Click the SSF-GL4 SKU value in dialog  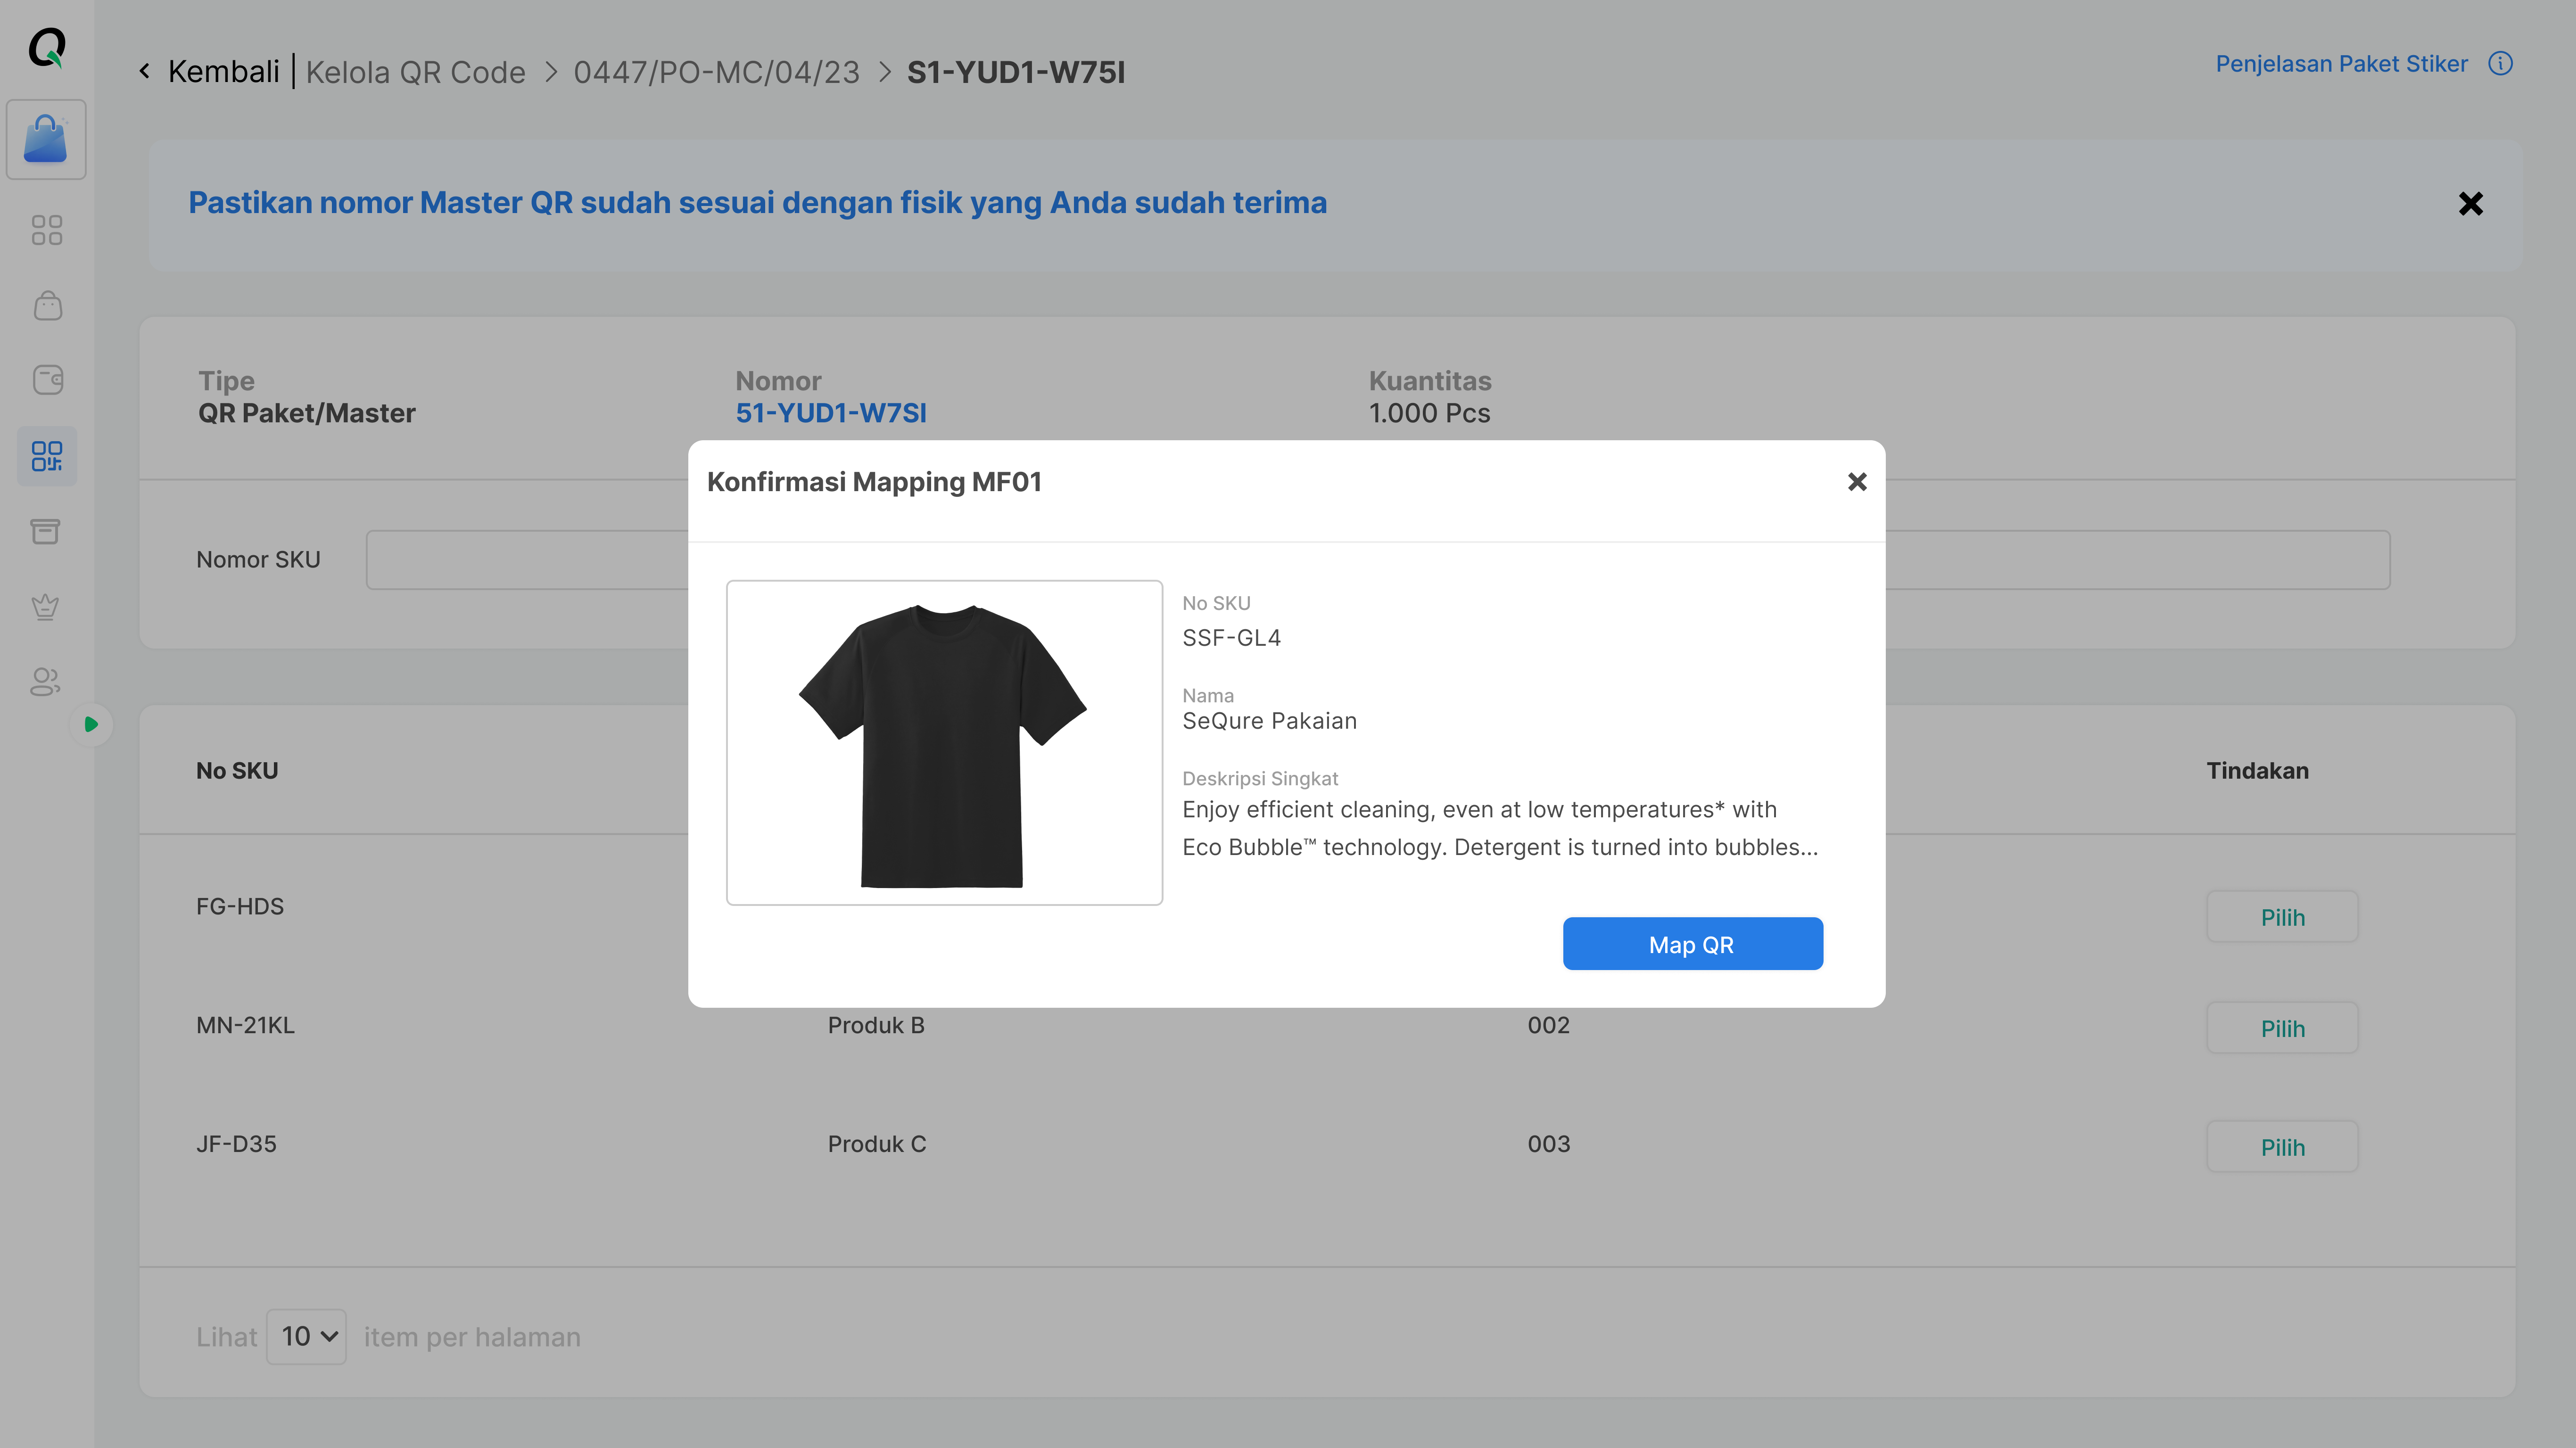tap(1231, 638)
